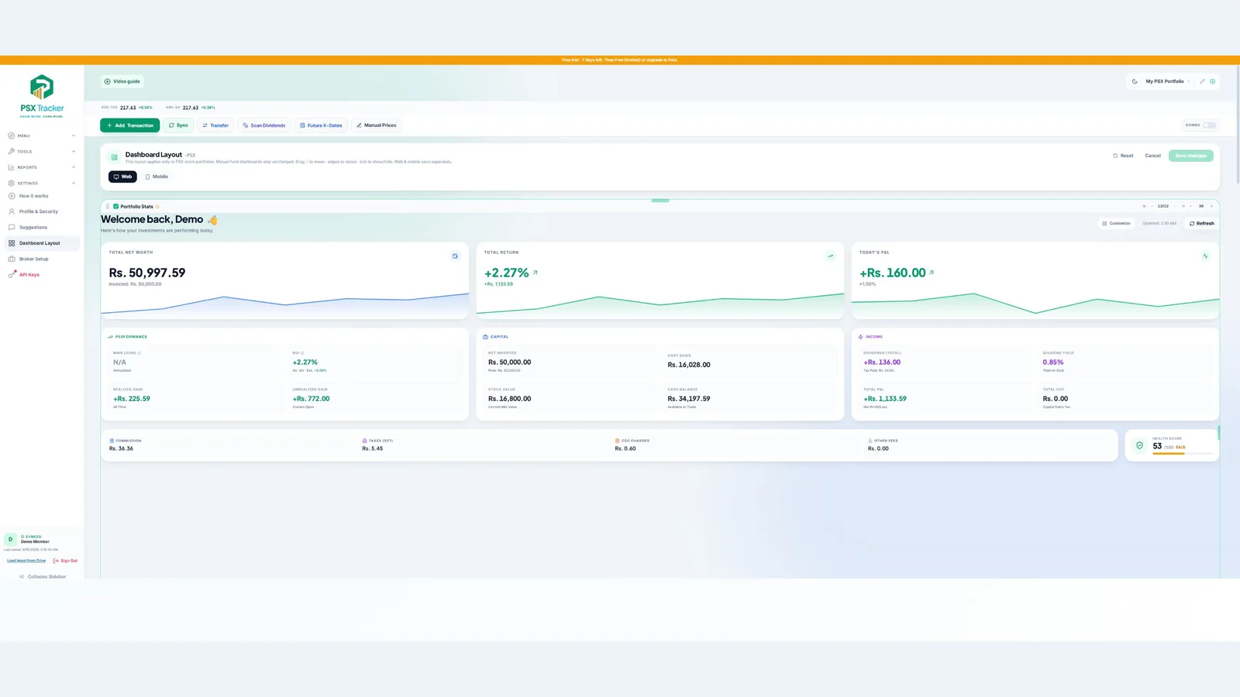Click the Video guide button
Viewport: 1240px width, 697px height.
click(122, 81)
